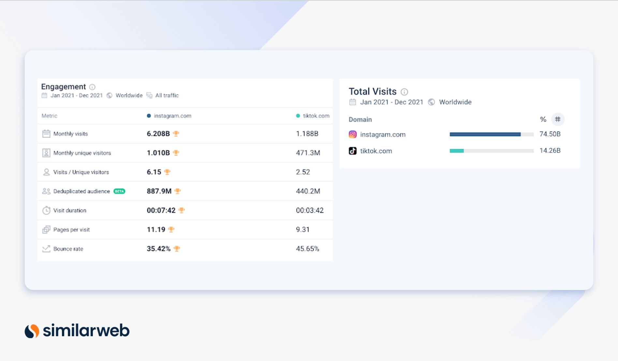Click the All traffic filter
The height and width of the screenshot is (361, 618).
167,95
